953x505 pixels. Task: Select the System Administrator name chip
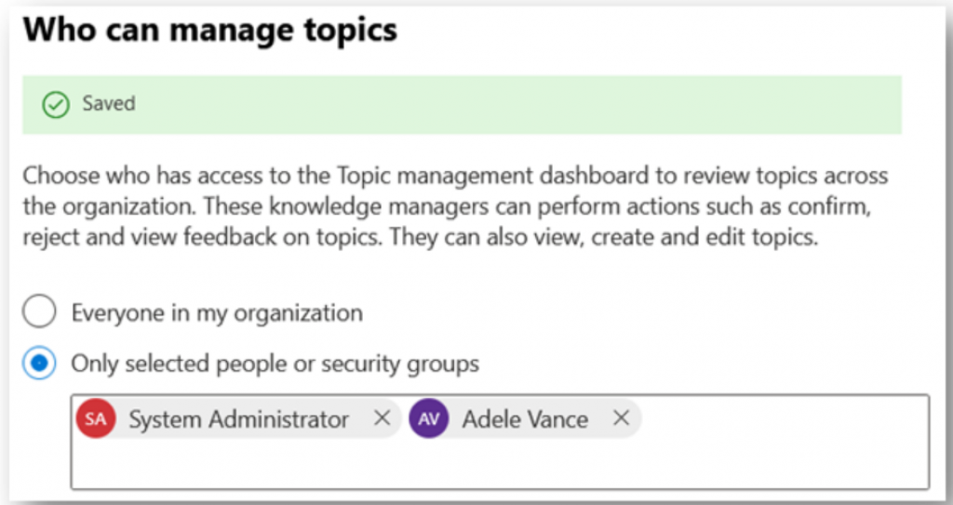237,419
